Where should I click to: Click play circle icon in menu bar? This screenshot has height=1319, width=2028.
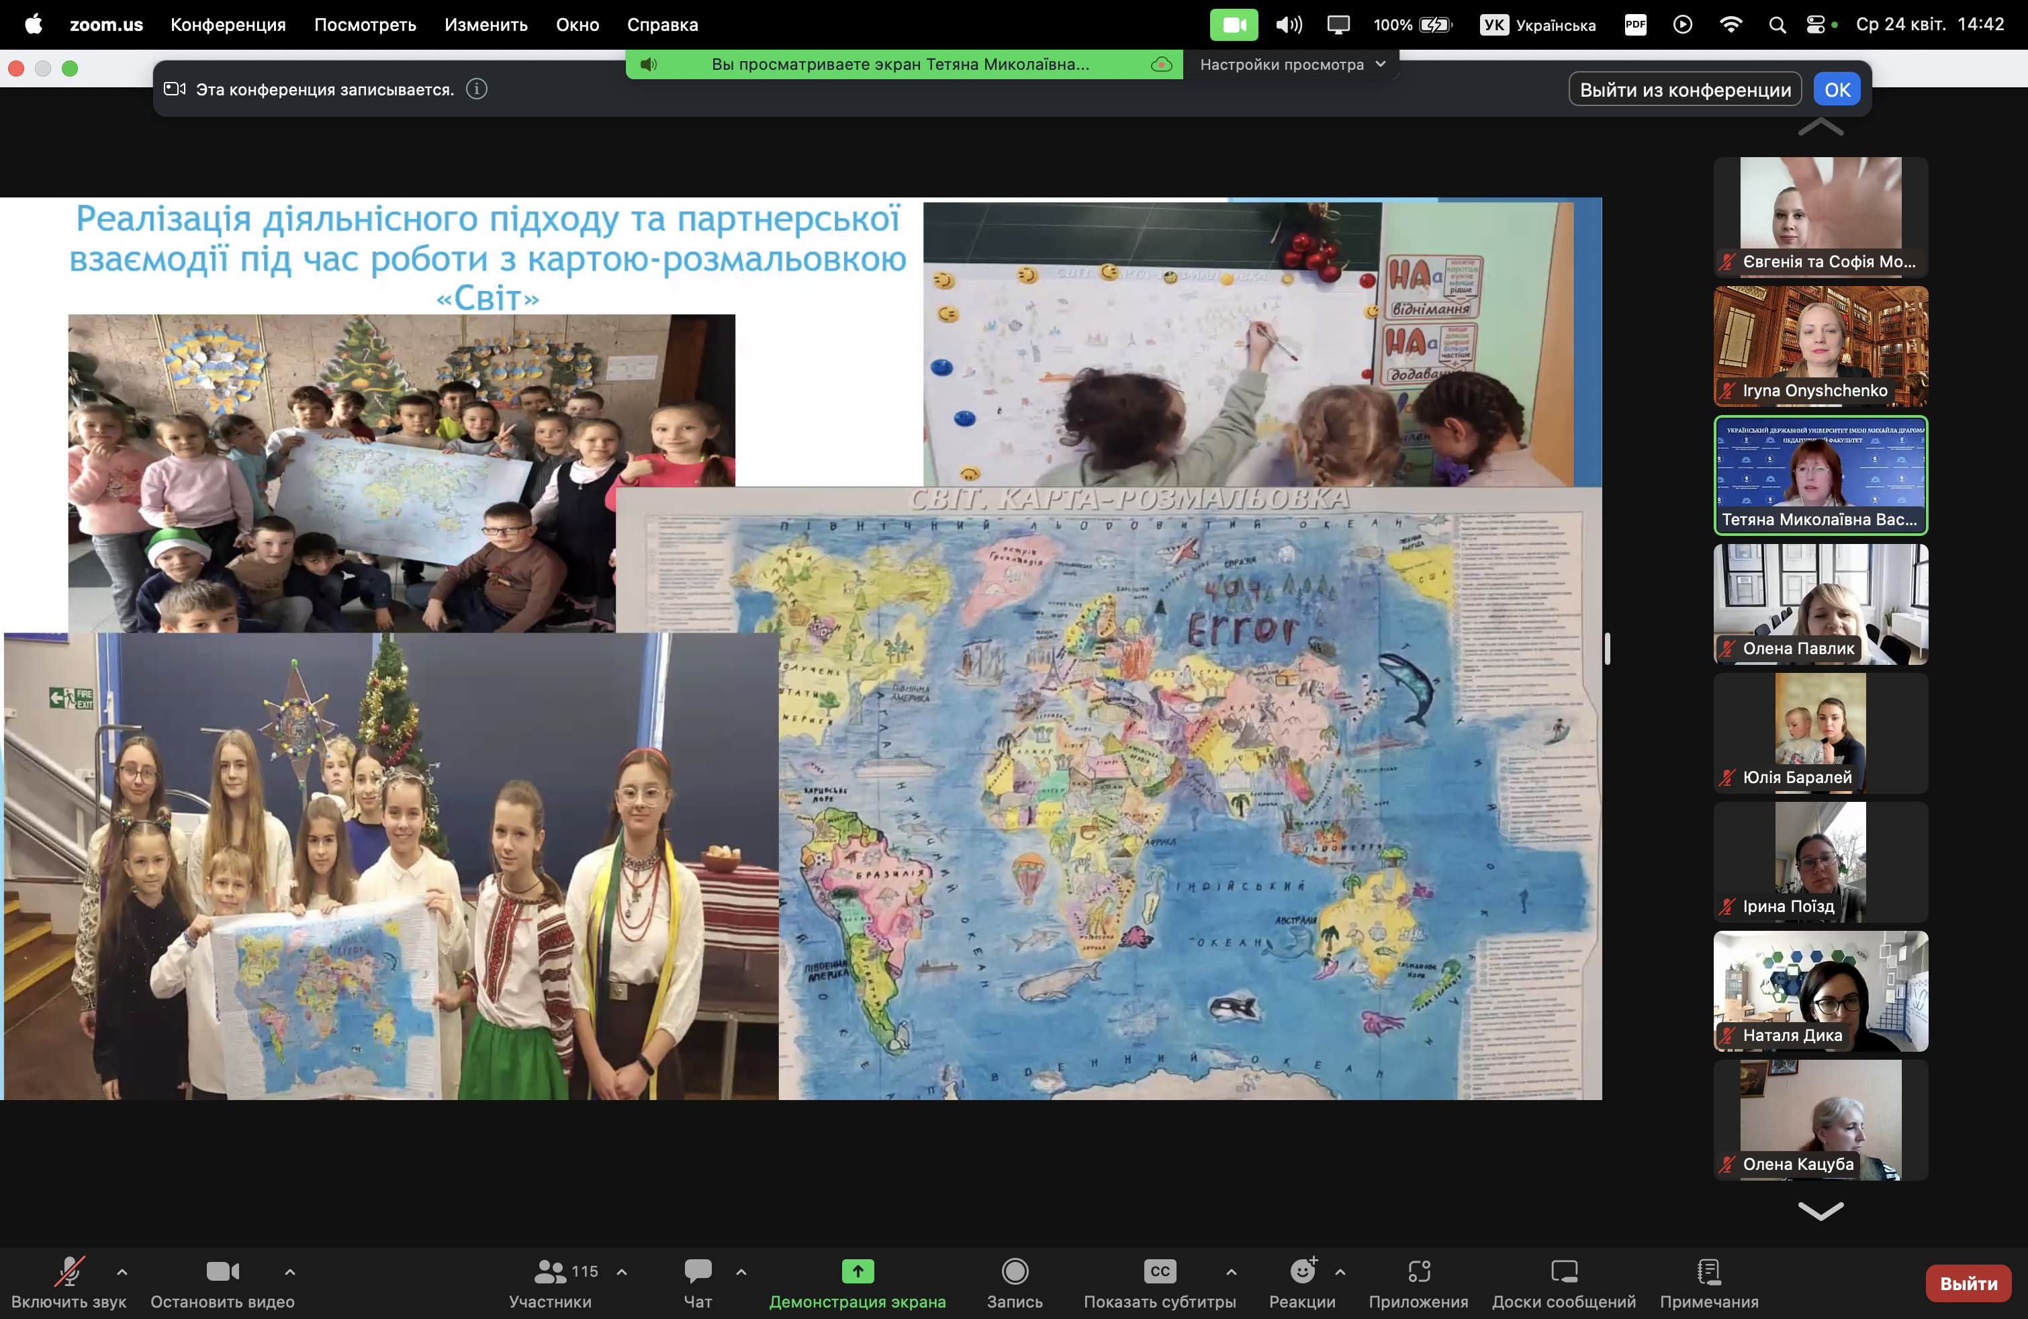pyautogui.click(x=1683, y=24)
